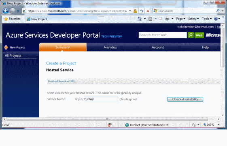Click the Microsoft logo
This screenshot has height=146, width=227.
pos(213,35)
